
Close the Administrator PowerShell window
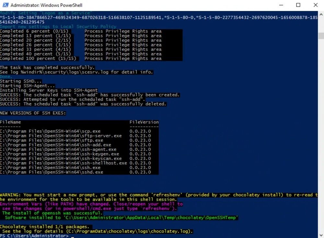click(316, 5)
